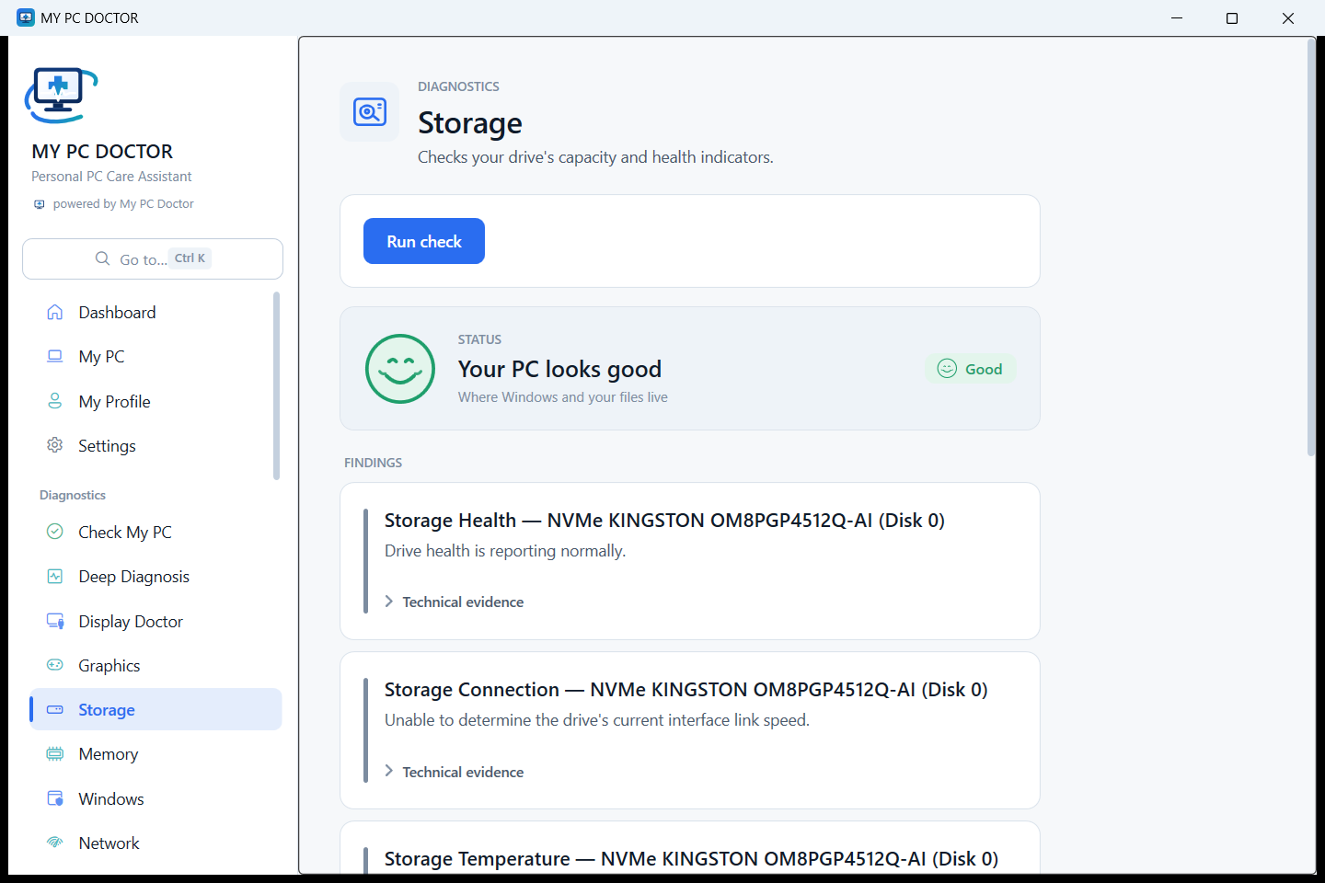The image size is (1325, 883).
Task: Select the Network diagnostics item
Action: (x=156, y=843)
